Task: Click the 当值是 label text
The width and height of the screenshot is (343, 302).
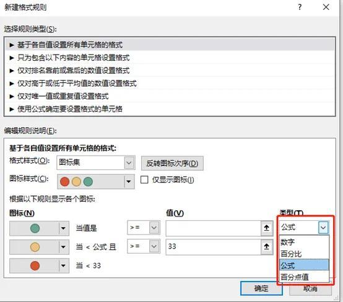Action: 87,228
